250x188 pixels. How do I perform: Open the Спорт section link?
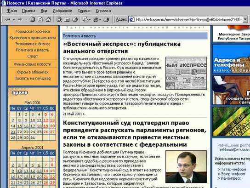[33, 56]
